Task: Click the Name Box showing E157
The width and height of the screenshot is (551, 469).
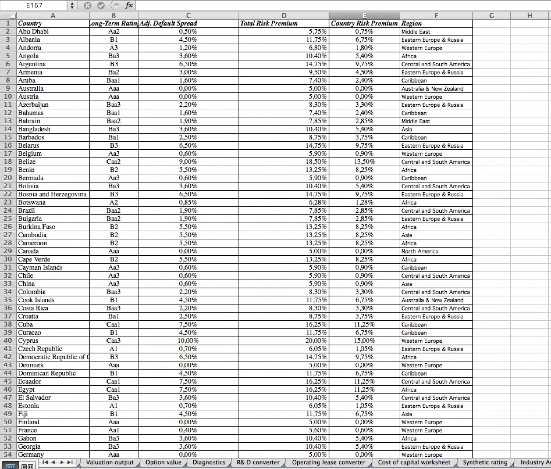Action: pyautogui.click(x=34, y=5)
